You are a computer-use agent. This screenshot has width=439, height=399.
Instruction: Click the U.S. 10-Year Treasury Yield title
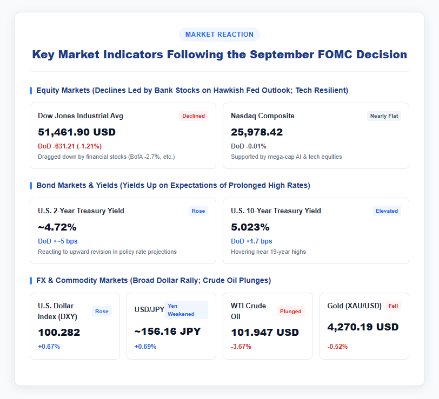click(x=276, y=211)
